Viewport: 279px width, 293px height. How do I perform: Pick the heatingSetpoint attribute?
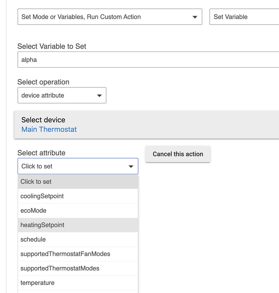[78, 225]
